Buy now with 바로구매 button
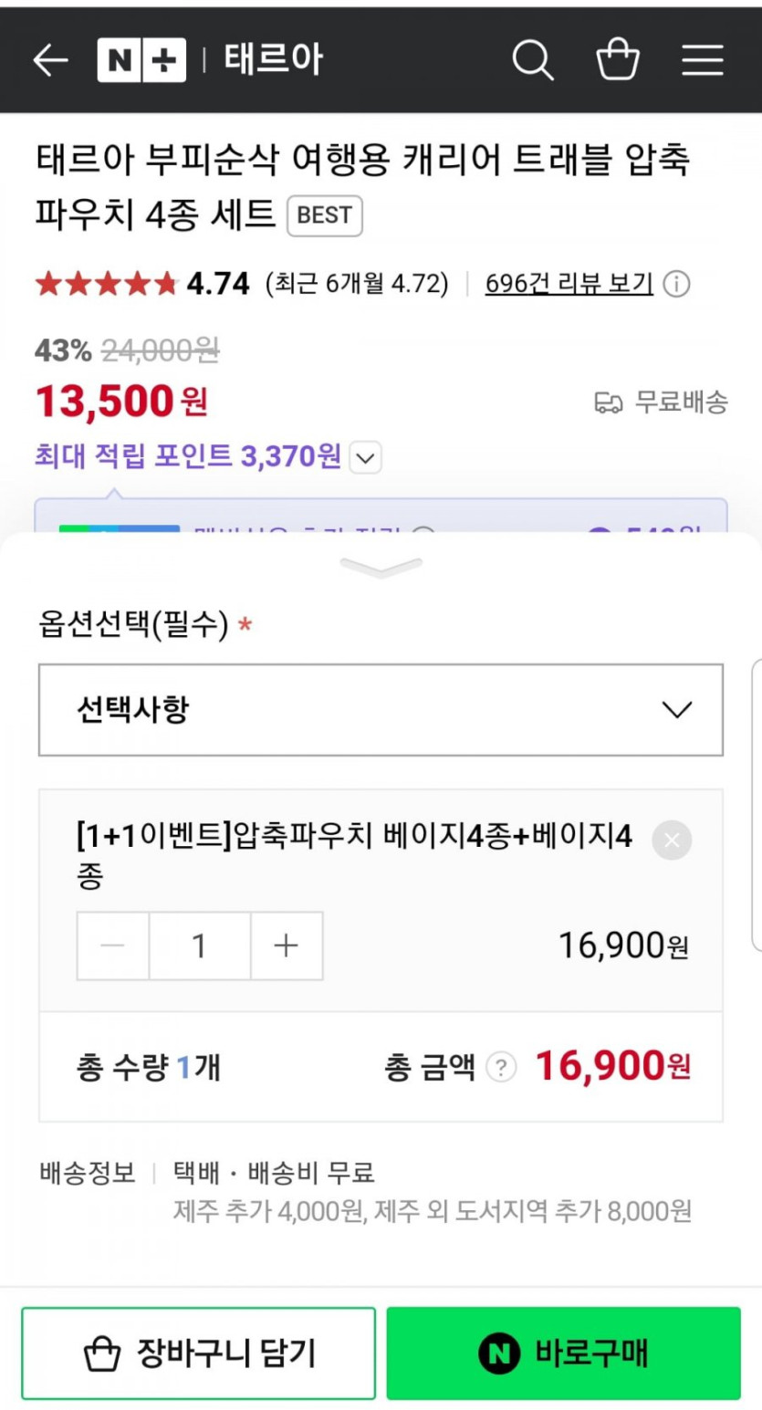This screenshot has width=762, height=1410. point(563,1353)
